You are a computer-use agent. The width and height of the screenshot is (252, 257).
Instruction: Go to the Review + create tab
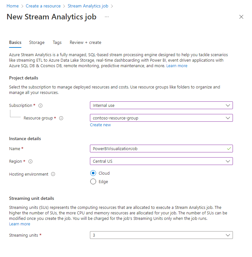tap(85, 42)
